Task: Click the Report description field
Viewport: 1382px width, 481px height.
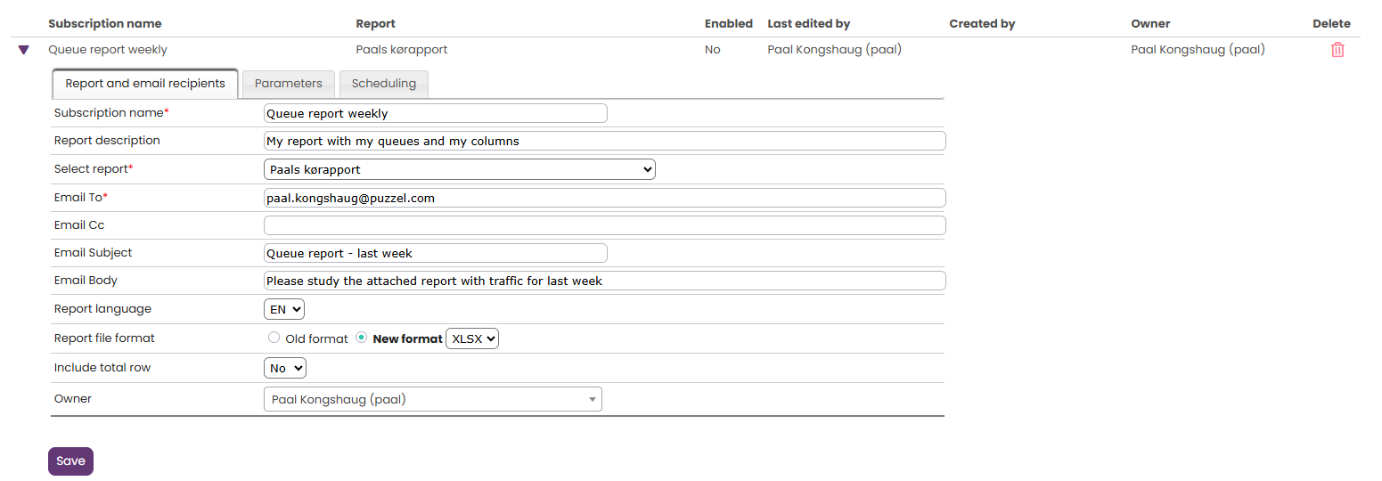Action: (605, 141)
